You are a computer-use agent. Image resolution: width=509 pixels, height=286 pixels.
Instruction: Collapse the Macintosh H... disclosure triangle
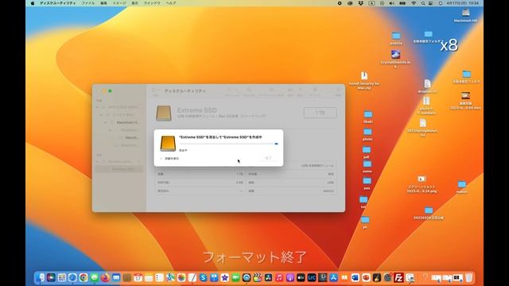click(x=106, y=122)
